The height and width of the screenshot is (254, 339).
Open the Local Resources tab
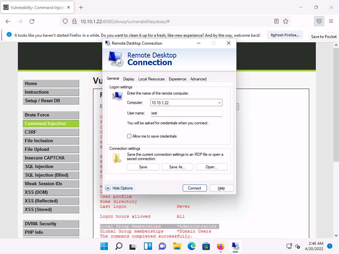(x=151, y=79)
